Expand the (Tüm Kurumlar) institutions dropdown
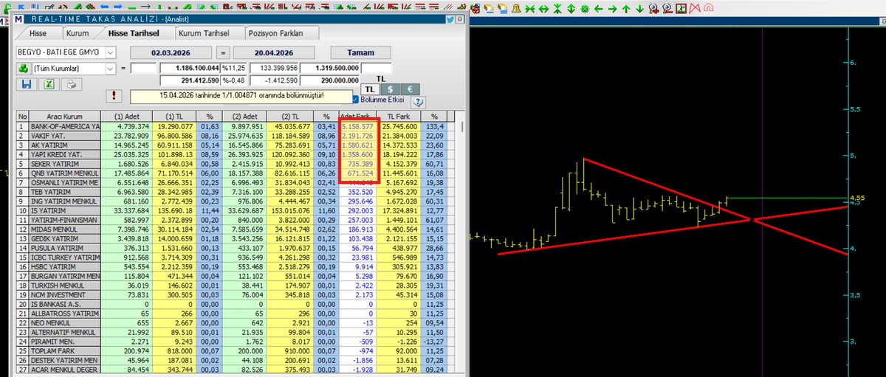The width and height of the screenshot is (886, 377). click(111, 69)
